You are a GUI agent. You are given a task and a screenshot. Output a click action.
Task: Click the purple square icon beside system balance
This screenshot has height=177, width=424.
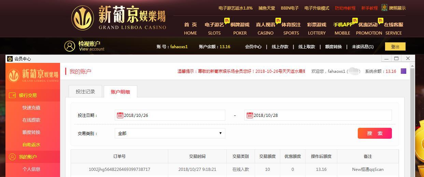coord(404,71)
